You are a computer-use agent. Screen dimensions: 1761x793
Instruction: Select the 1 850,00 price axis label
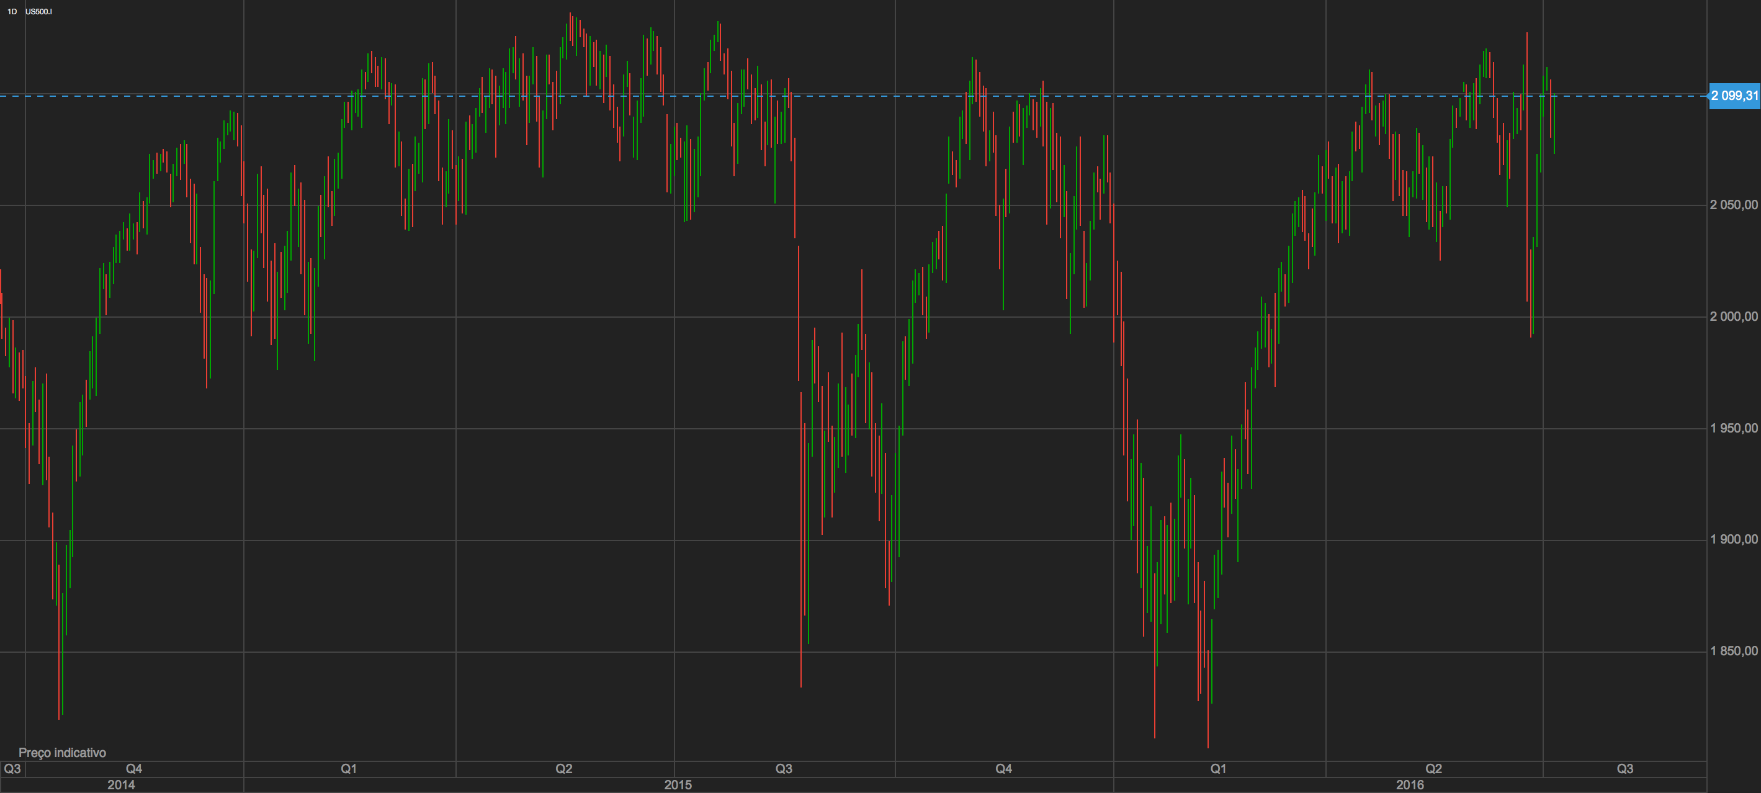[x=1734, y=652]
